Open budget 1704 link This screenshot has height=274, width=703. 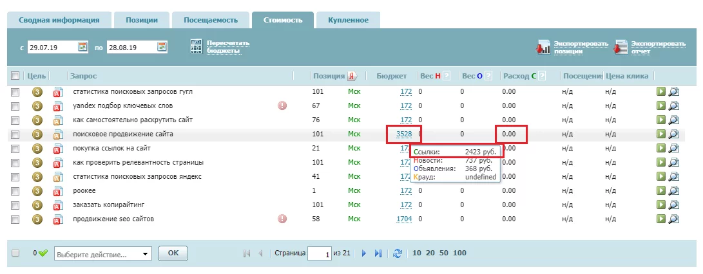[x=404, y=219]
